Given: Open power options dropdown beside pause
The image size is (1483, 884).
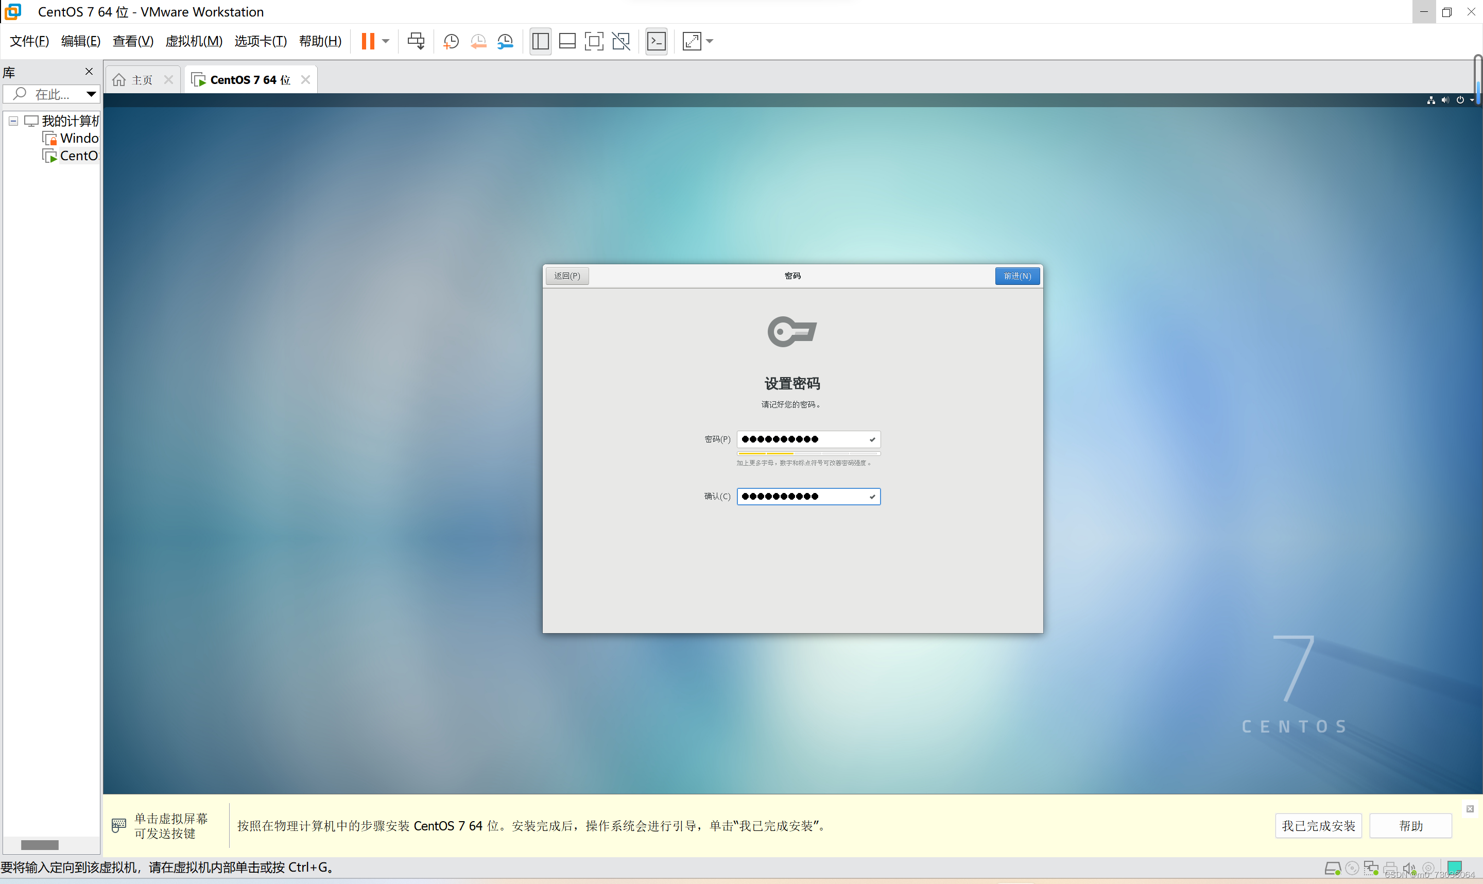Looking at the screenshot, I should coord(386,41).
